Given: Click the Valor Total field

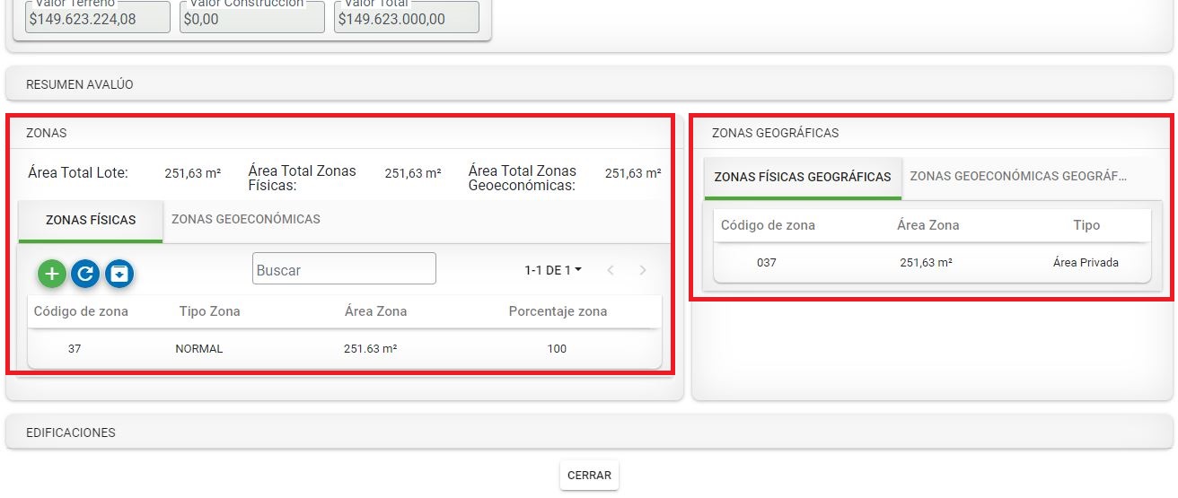Looking at the screenshot, I should coord(407,18).
